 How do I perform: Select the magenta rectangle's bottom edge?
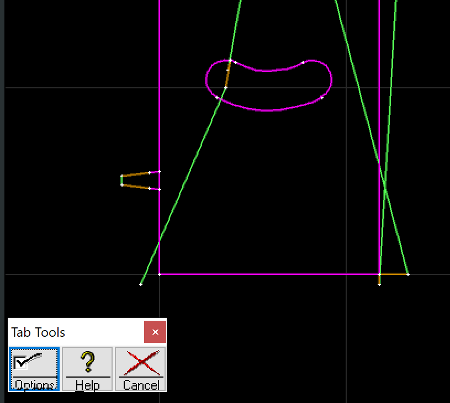(265, 274)
